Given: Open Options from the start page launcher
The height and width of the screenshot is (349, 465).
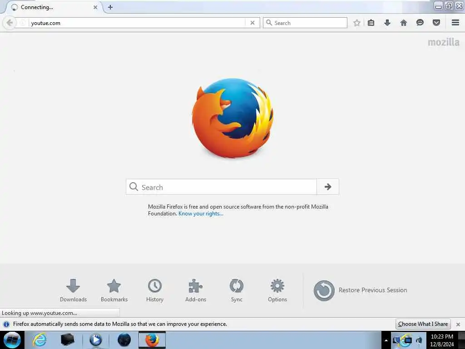Looking at the screenshot, I should 277,290.
